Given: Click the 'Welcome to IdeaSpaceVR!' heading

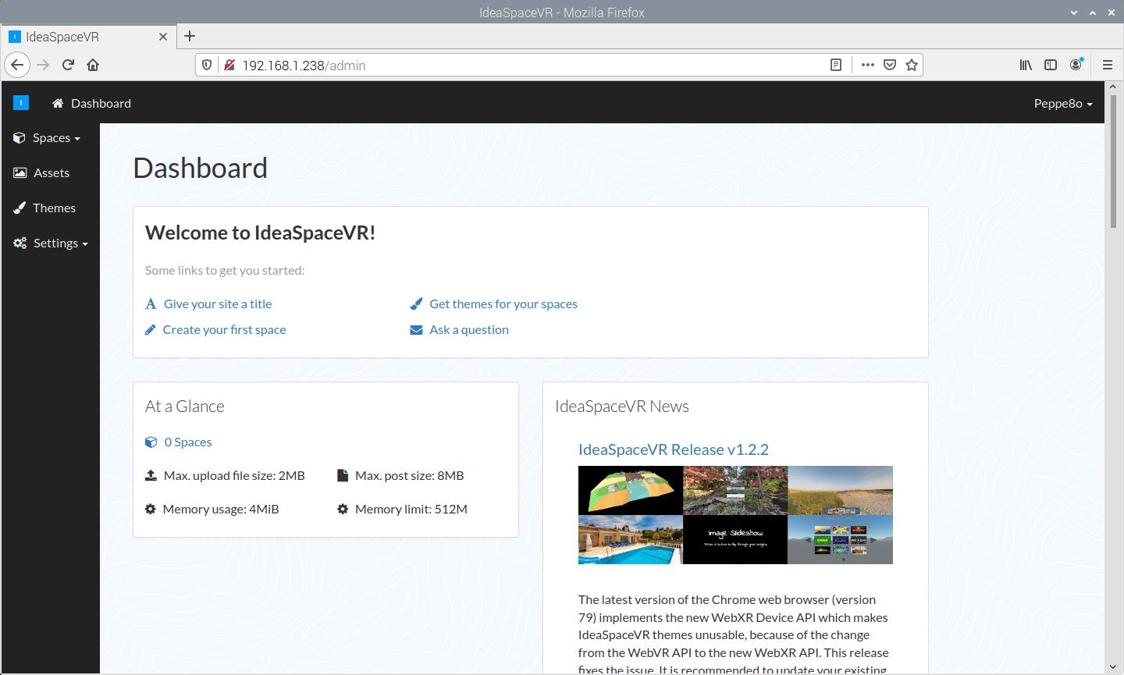Looking at the screenshot, I should (261, 233).
